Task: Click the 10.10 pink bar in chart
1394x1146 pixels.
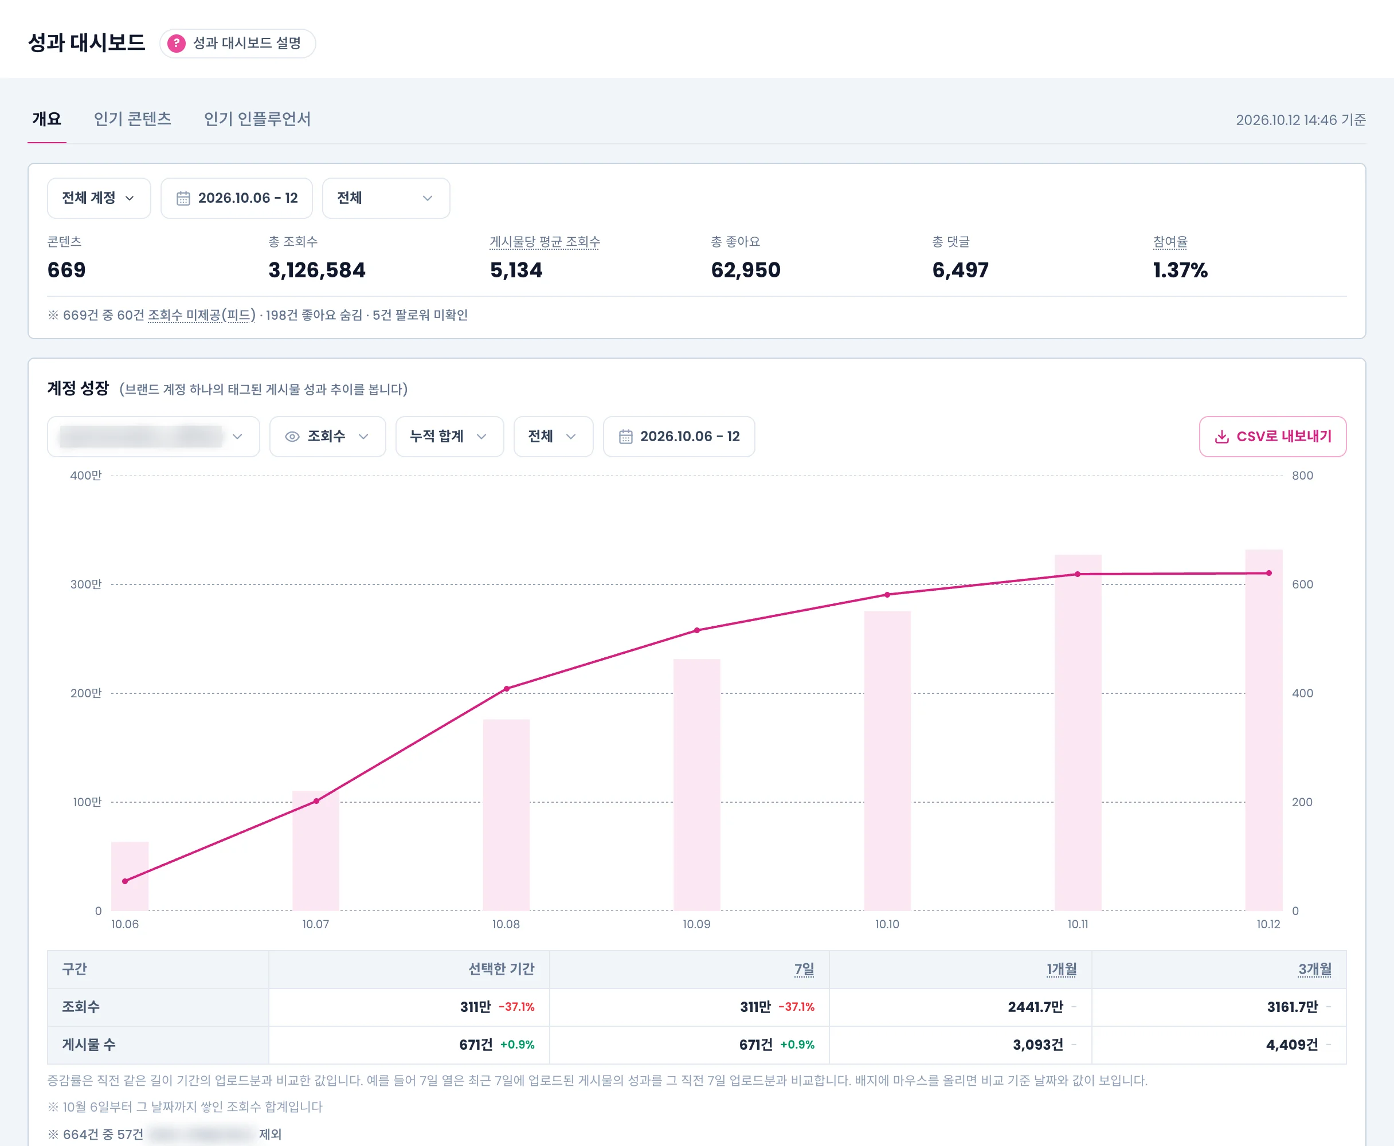Action: pyautogui.click(x=887, y=761)
